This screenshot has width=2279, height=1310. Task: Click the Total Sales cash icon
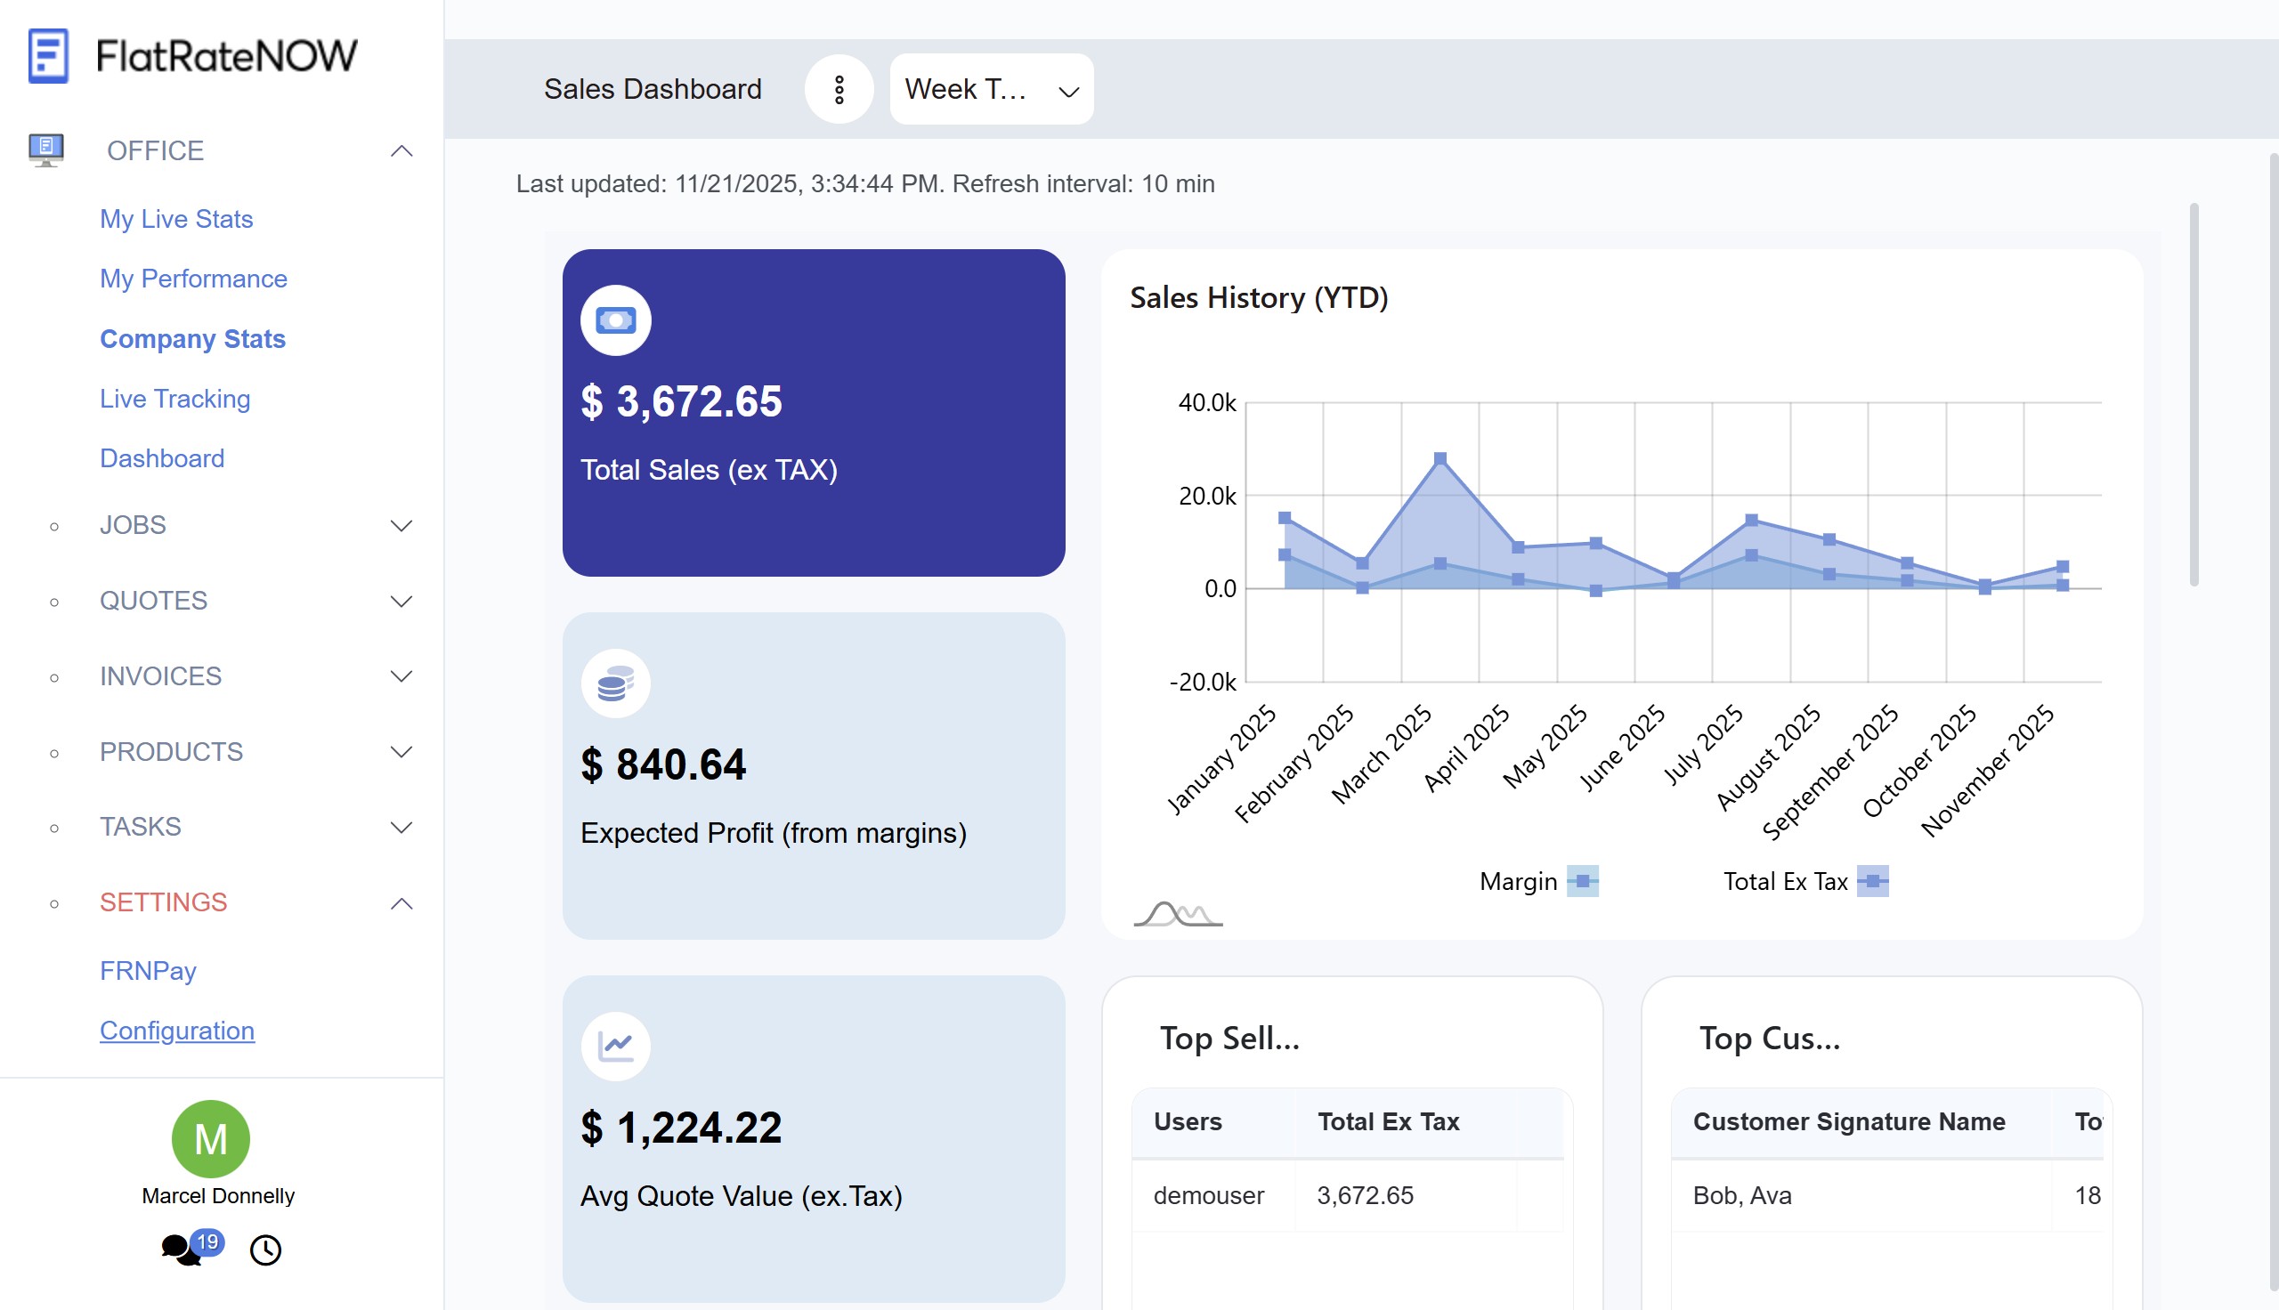[615, 320]
